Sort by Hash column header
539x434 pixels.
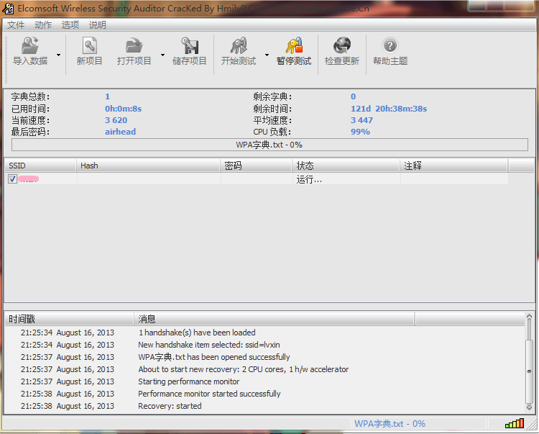pos(148,166)
